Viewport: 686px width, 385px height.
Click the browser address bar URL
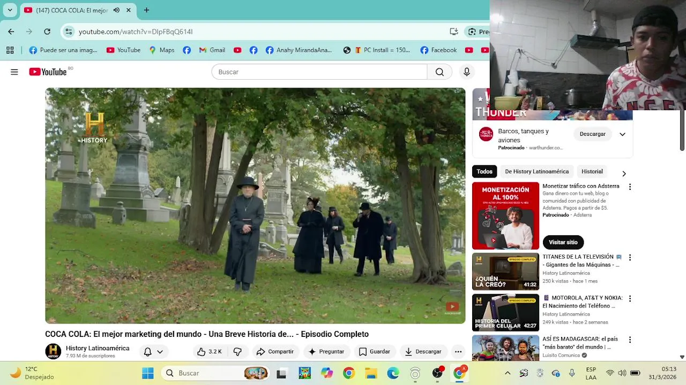pos(136,32)
